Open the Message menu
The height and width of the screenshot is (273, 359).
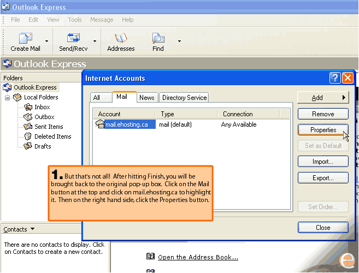point(102,20)
